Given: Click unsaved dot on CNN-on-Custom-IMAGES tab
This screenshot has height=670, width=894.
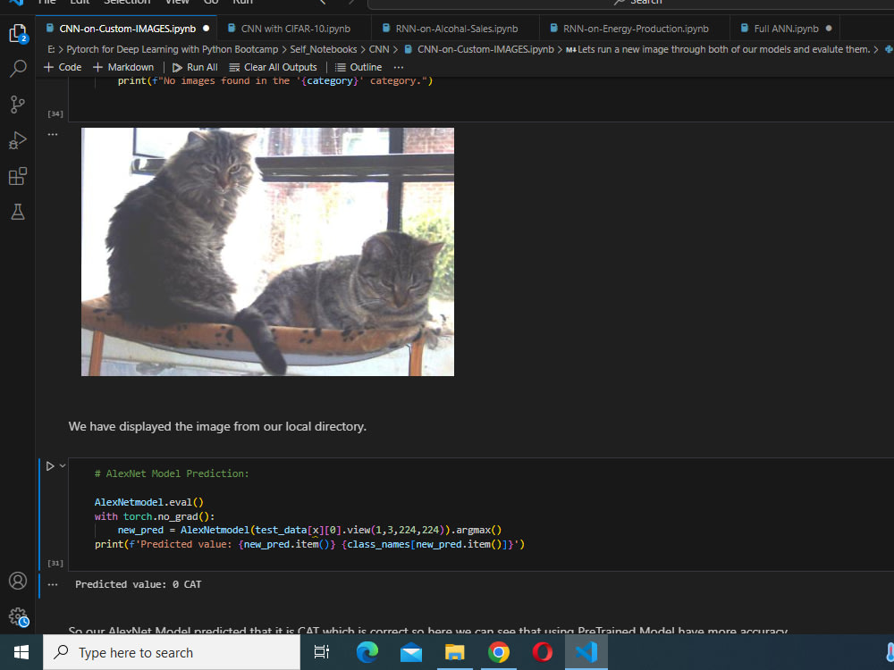Looking at the screenshot, I should coord(207,29).
